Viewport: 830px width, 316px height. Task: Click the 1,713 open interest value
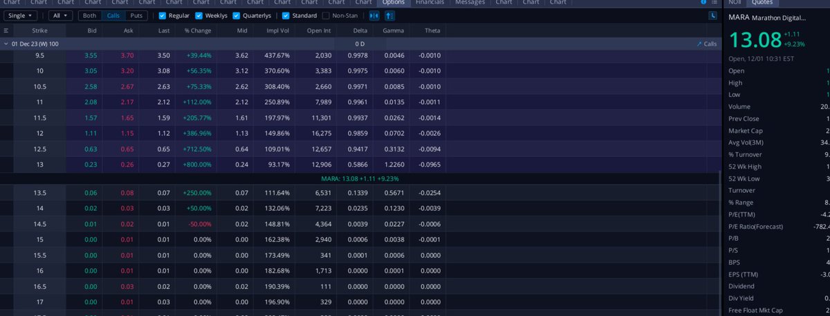click(324, 271)
